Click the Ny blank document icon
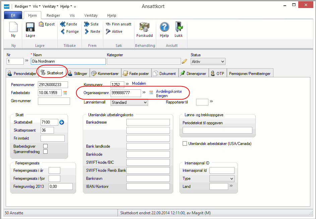The image size is (316, 219). click(13, 27)
